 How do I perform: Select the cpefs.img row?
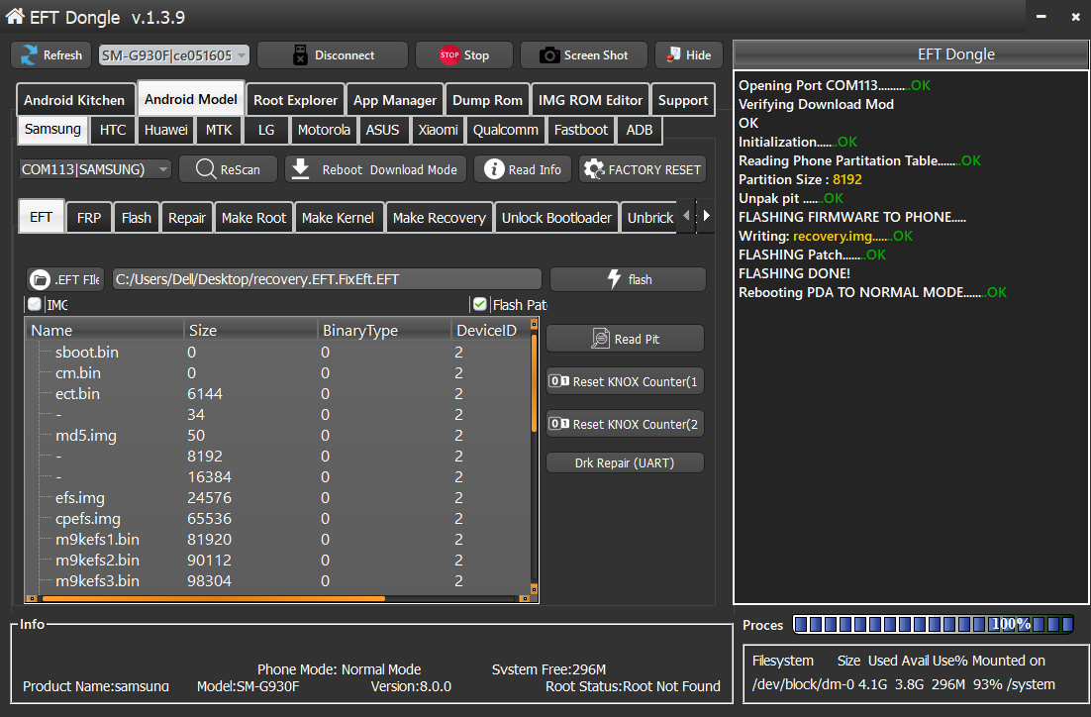pyautogui.click(x=278, y=519)
